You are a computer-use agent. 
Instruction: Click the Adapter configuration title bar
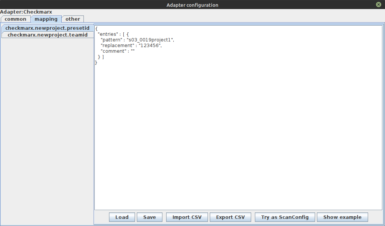coord(192,5)
